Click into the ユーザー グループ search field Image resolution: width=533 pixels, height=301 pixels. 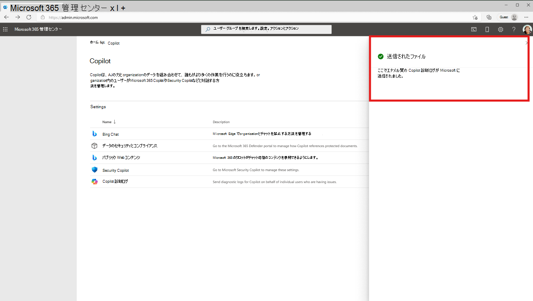[266, 29]
